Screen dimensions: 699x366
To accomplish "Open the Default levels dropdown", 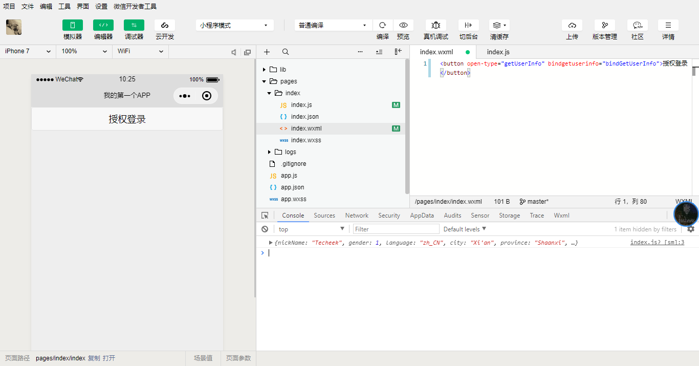I will coord(465,229).
